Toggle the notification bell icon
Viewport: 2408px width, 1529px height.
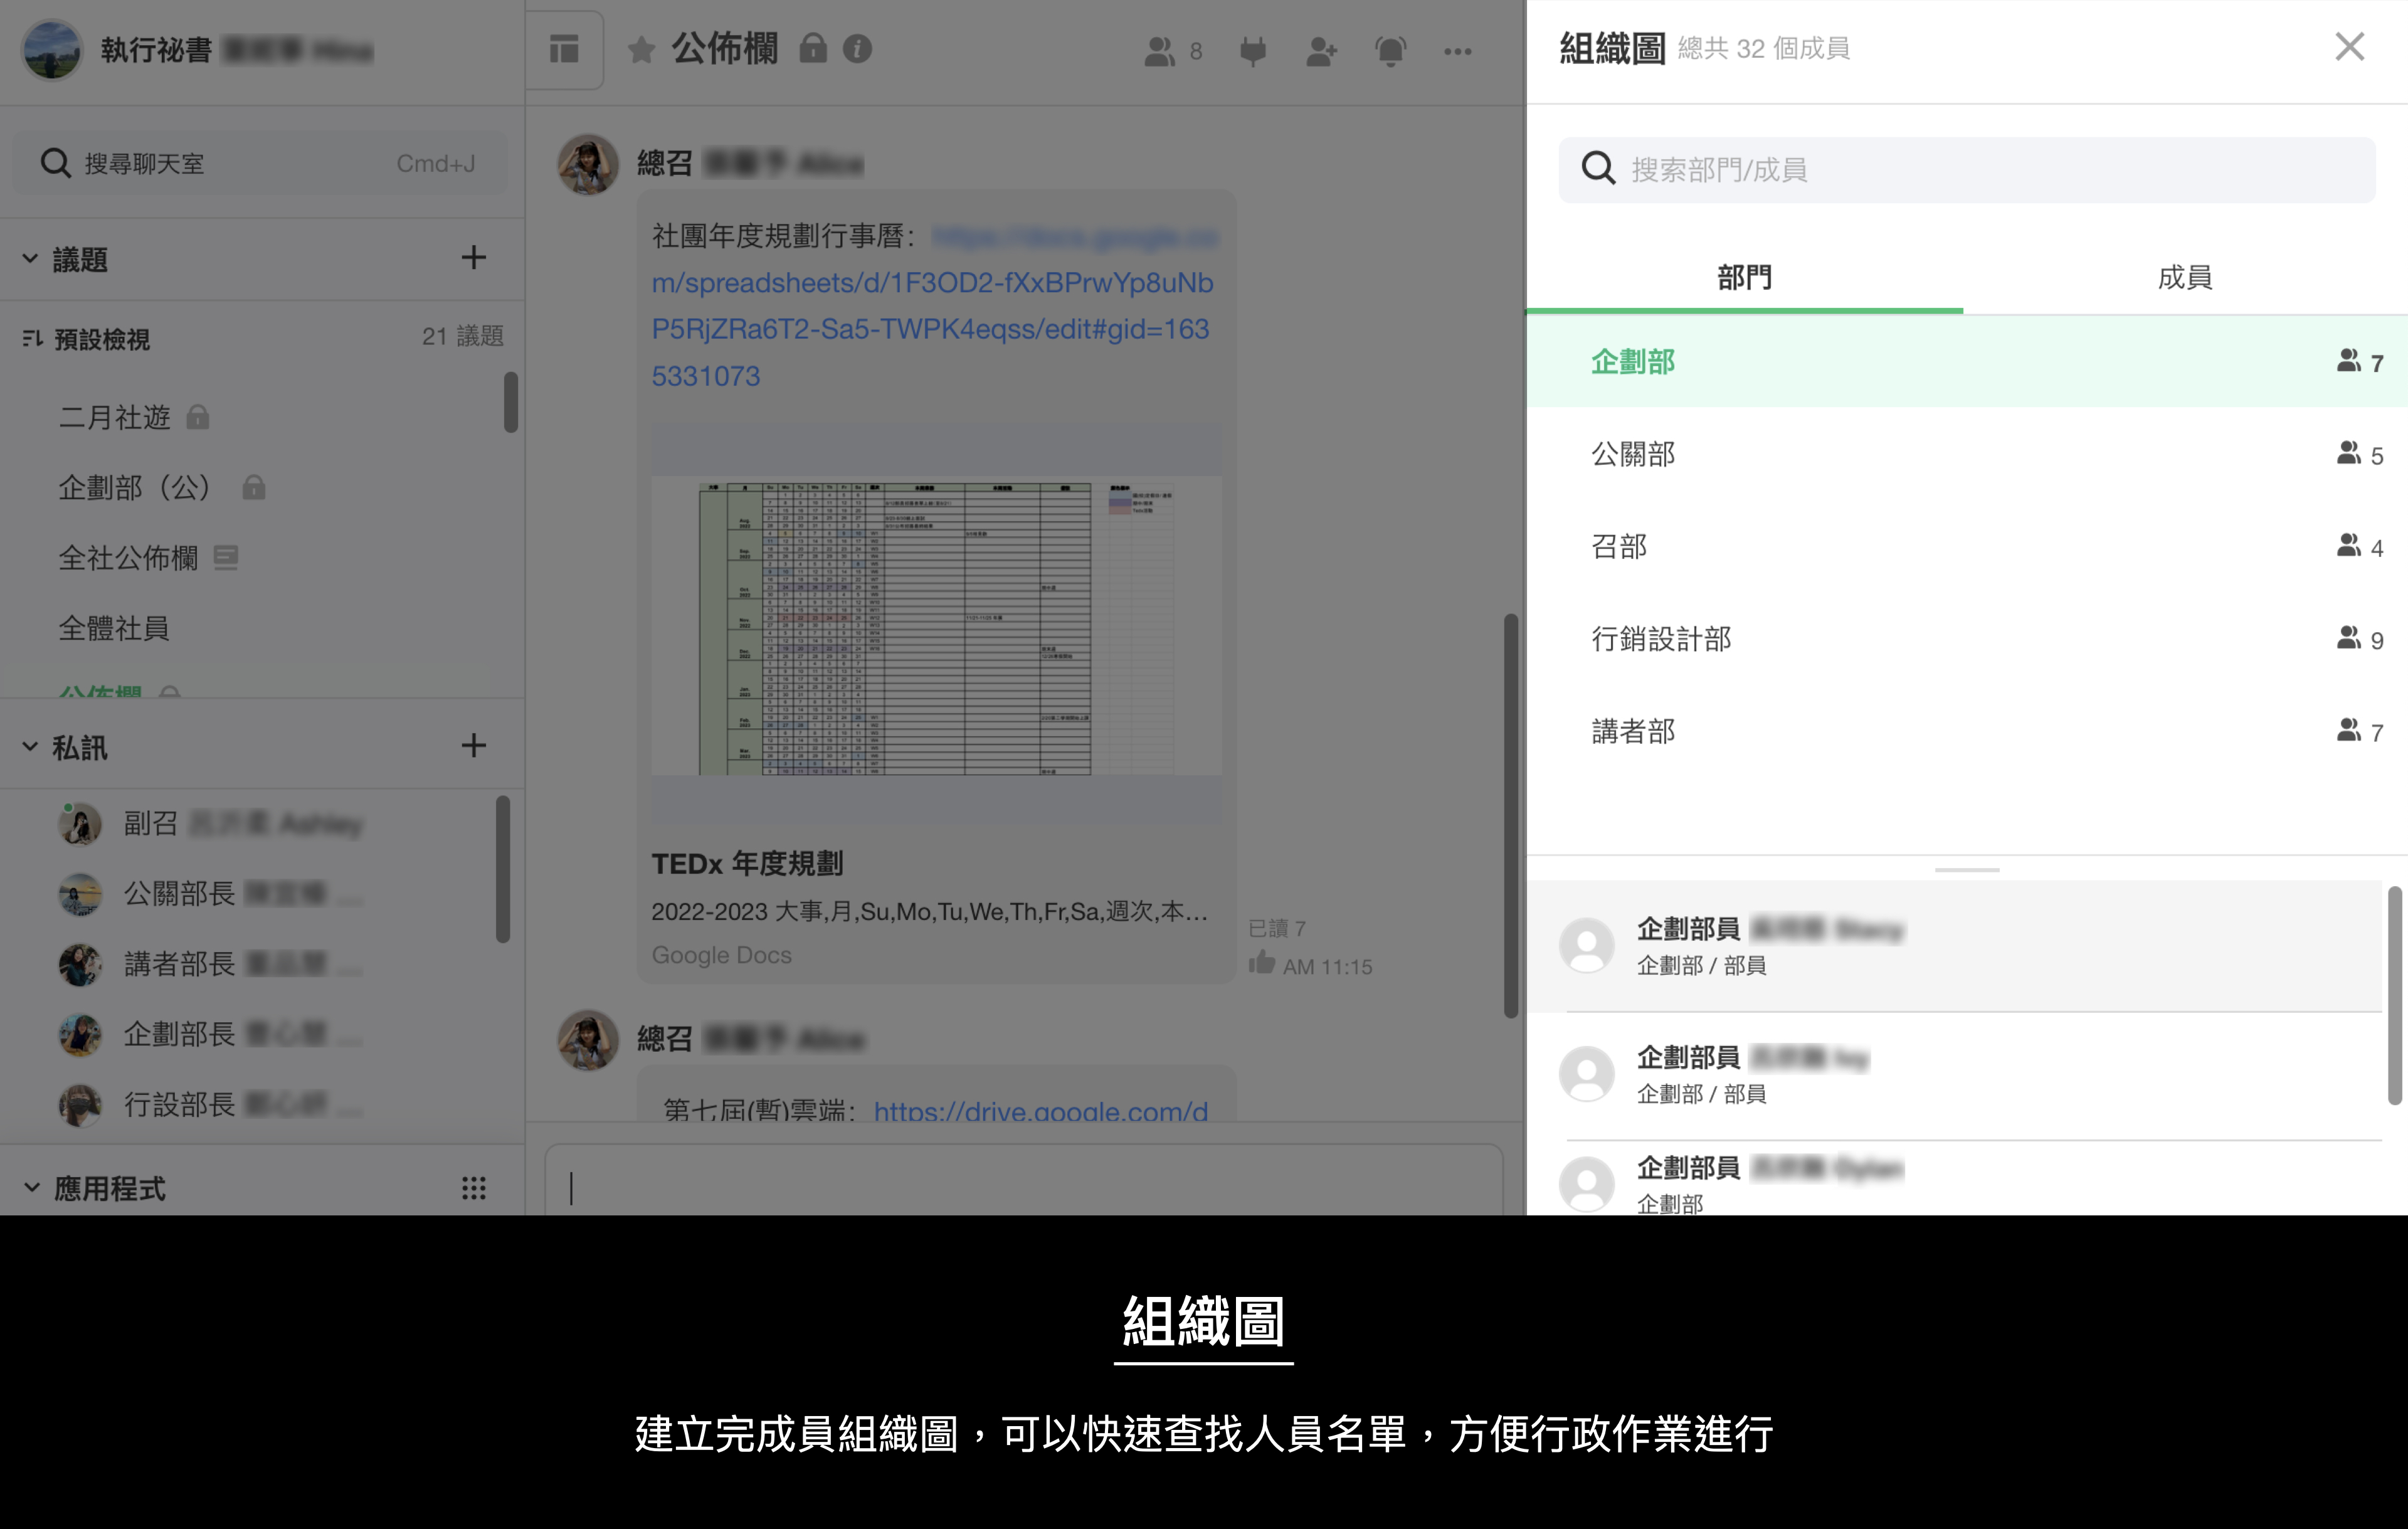(1390, 51)
